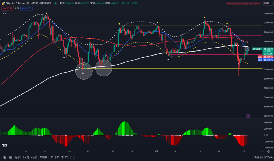Click the red sell price 66420.75 button
The height and width of the screenshot is (161, 274).
[7, 8]
